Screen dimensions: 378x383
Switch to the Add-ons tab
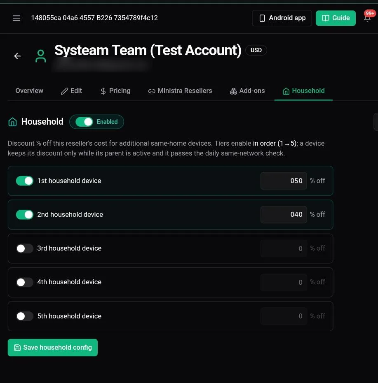(247, 91)
